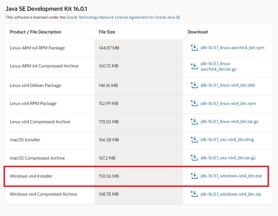Download jdk-16.0.1_linux-aarch64_bin.tar.gz
Image resolution: width=278 pixels, height=216 pixels.
[218, 66]
